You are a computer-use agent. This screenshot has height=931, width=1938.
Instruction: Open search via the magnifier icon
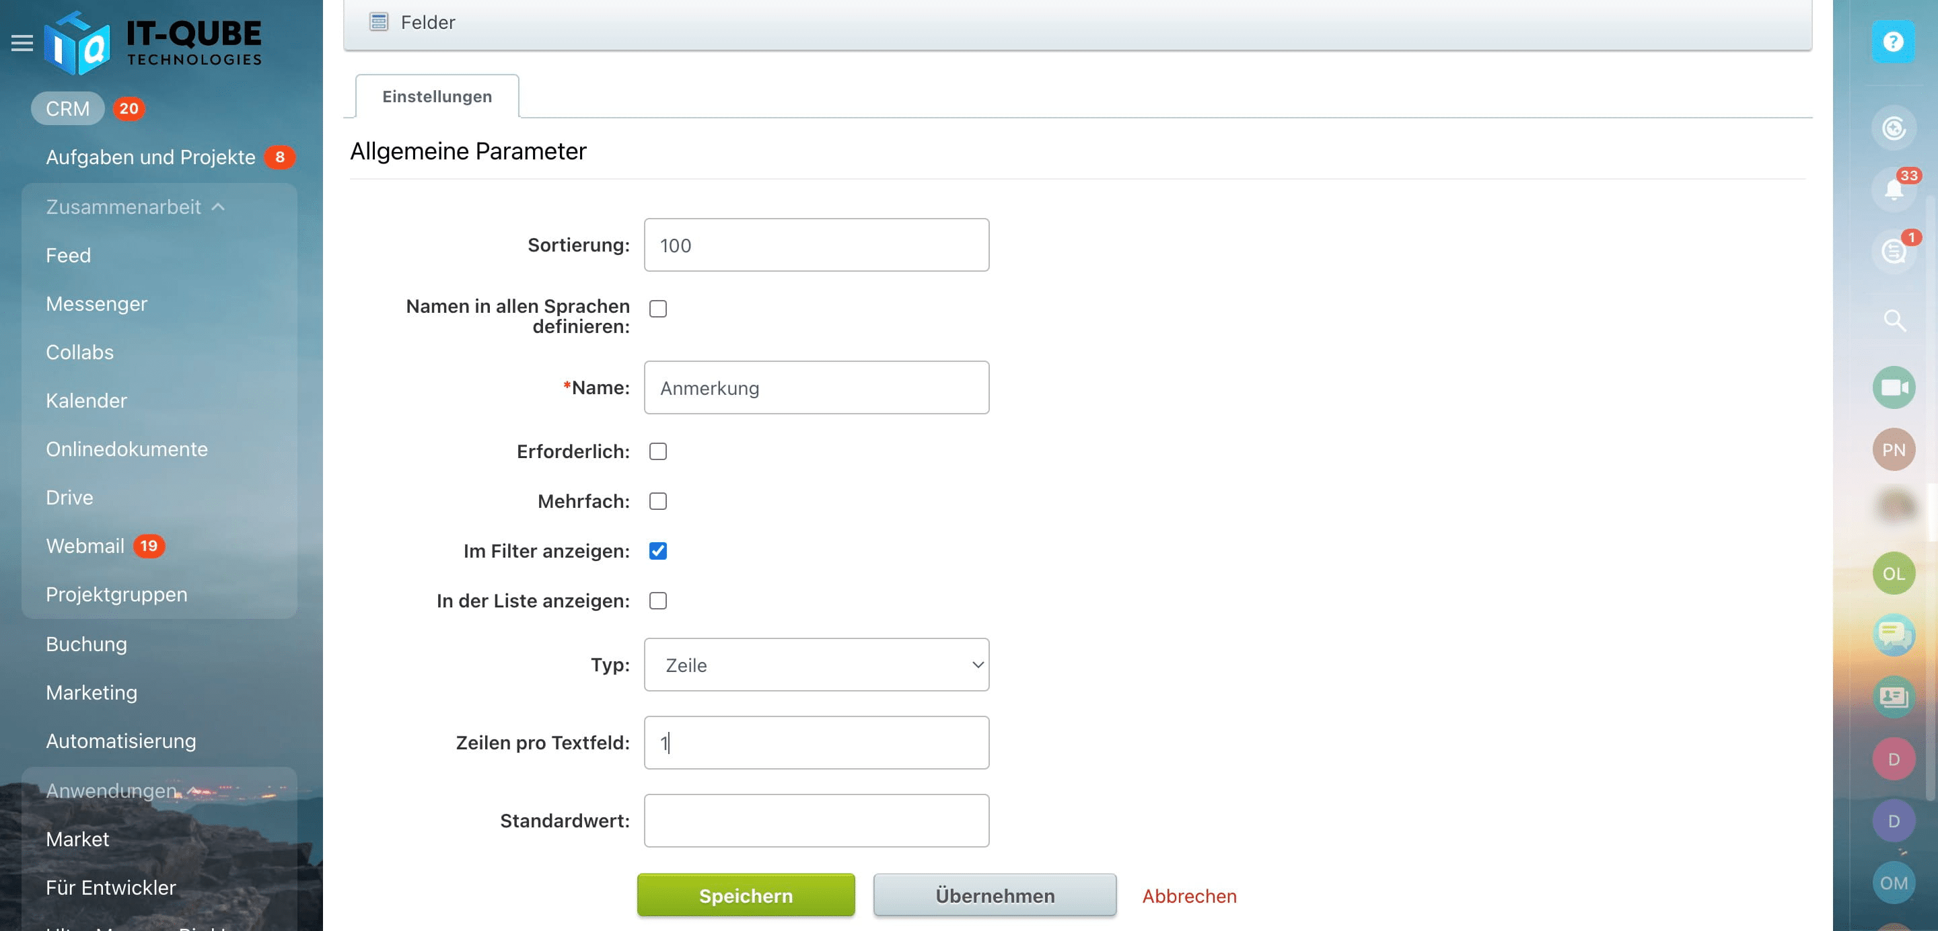1894,321
